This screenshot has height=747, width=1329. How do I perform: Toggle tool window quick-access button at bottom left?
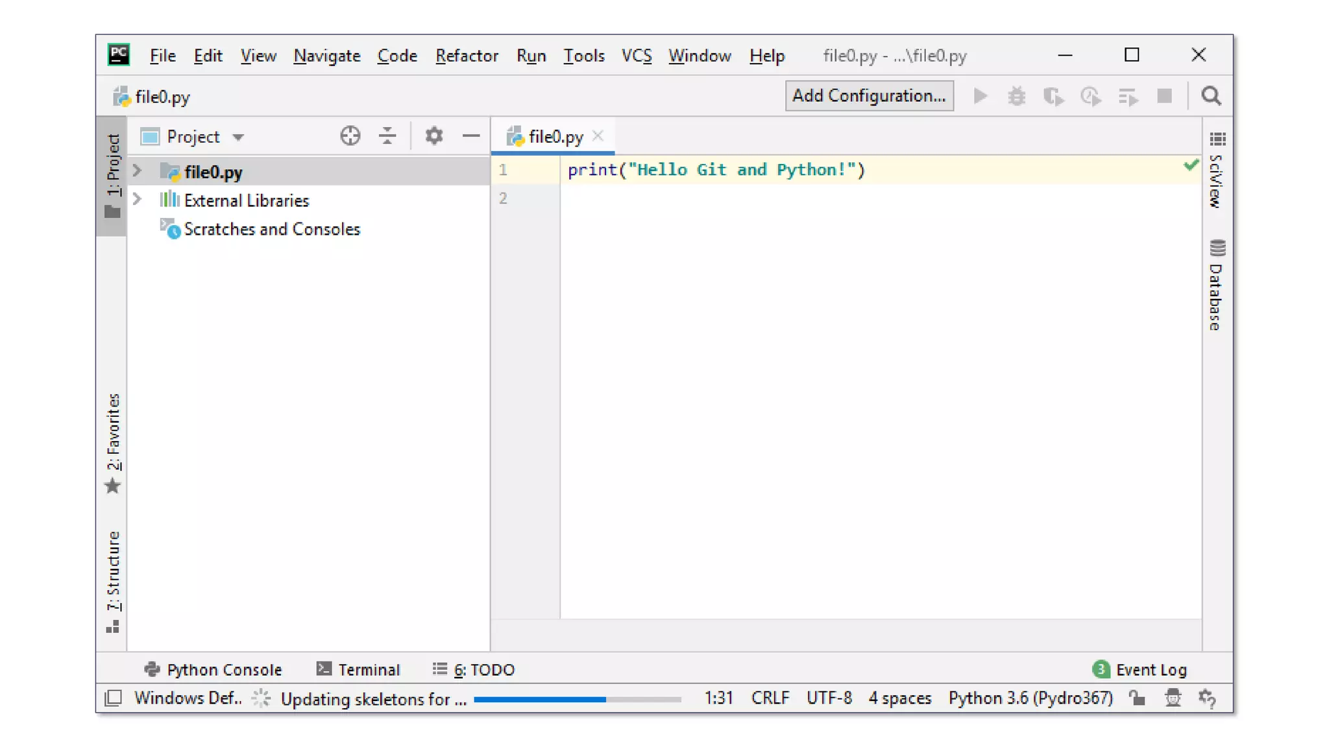coord(113,698)
